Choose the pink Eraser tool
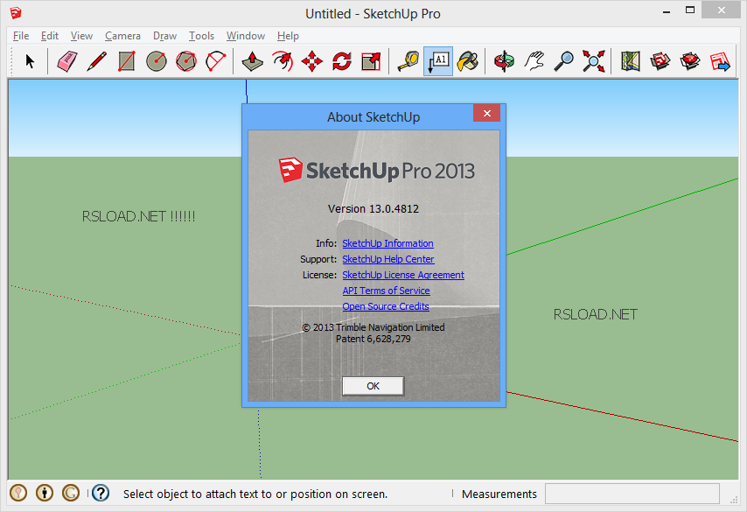The height and width of the screenshot is (512, 747). 67,61
